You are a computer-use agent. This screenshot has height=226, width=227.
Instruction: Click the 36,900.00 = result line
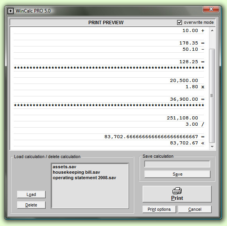click(x=187, y=99)
